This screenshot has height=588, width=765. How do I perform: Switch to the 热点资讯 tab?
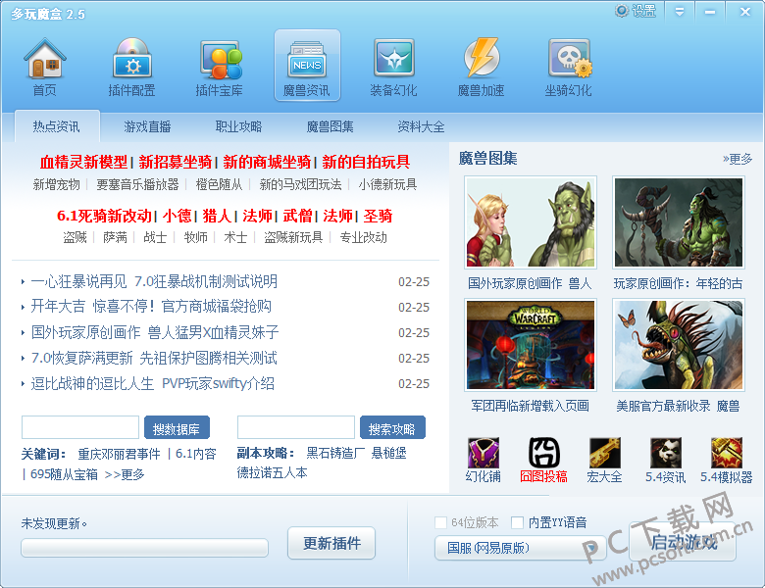57,126
